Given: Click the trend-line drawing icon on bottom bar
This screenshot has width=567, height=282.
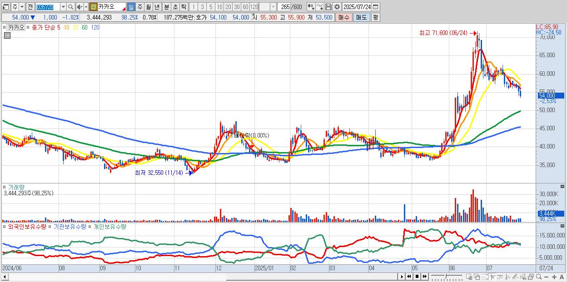Looking at the screenshot, I should point(516,277).
